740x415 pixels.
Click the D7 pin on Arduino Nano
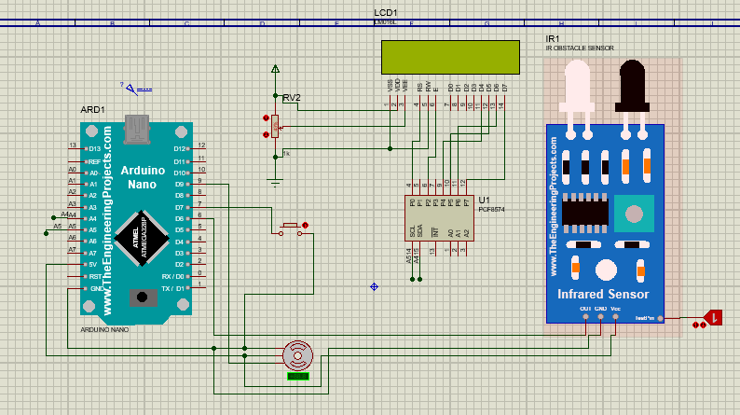pos(196,207)
